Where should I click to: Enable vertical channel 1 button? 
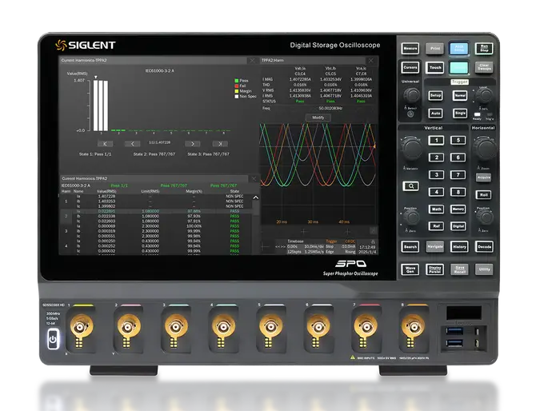coord(434,140)
